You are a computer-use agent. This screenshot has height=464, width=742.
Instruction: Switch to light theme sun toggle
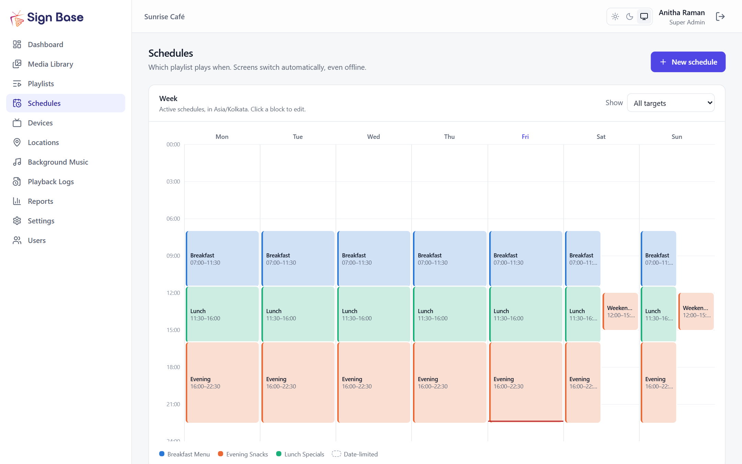pyautogui.click(x=615, y=16)
